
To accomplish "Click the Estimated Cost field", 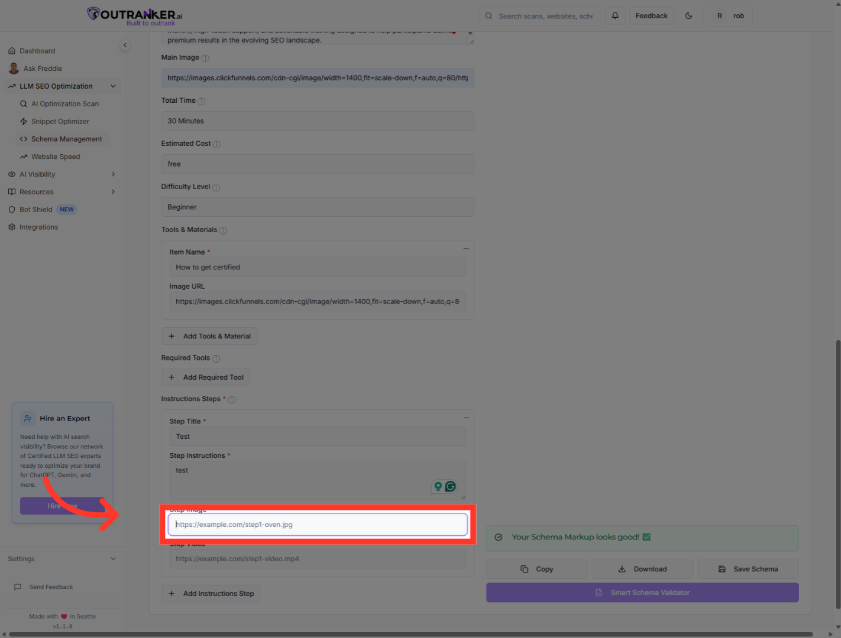I will (318, 164).
